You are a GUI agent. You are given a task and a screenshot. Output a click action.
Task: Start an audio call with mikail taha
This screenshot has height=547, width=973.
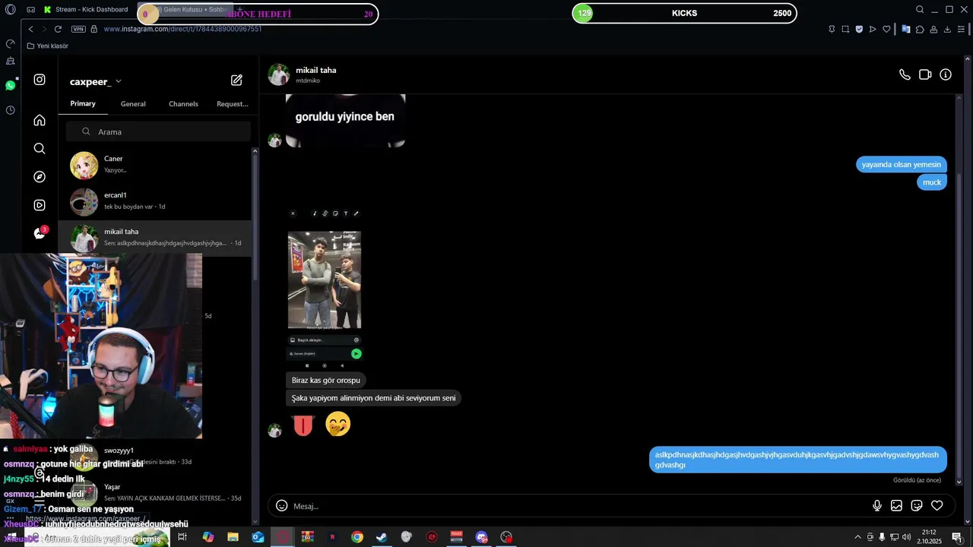coord(905,74)
